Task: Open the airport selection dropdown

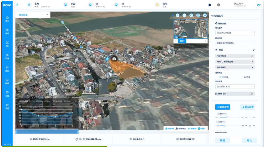Action: (235, 33)
